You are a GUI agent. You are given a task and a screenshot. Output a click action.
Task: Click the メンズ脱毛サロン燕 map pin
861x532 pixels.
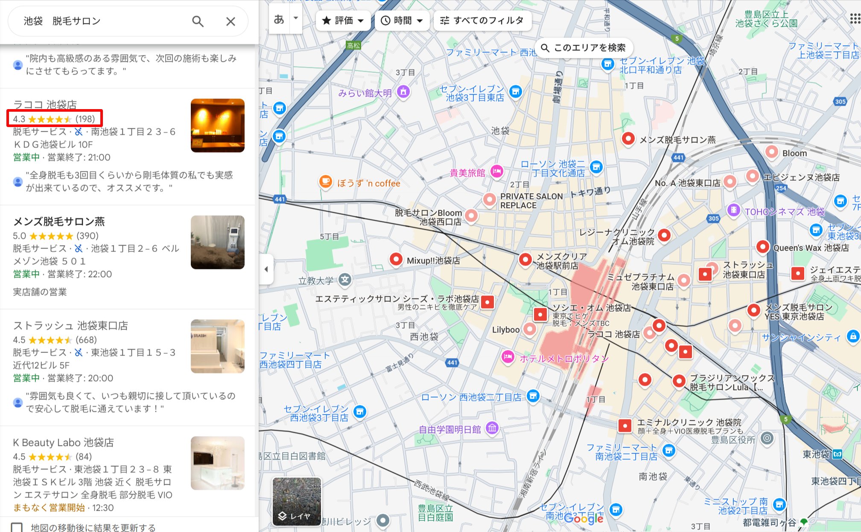(628, 139)
